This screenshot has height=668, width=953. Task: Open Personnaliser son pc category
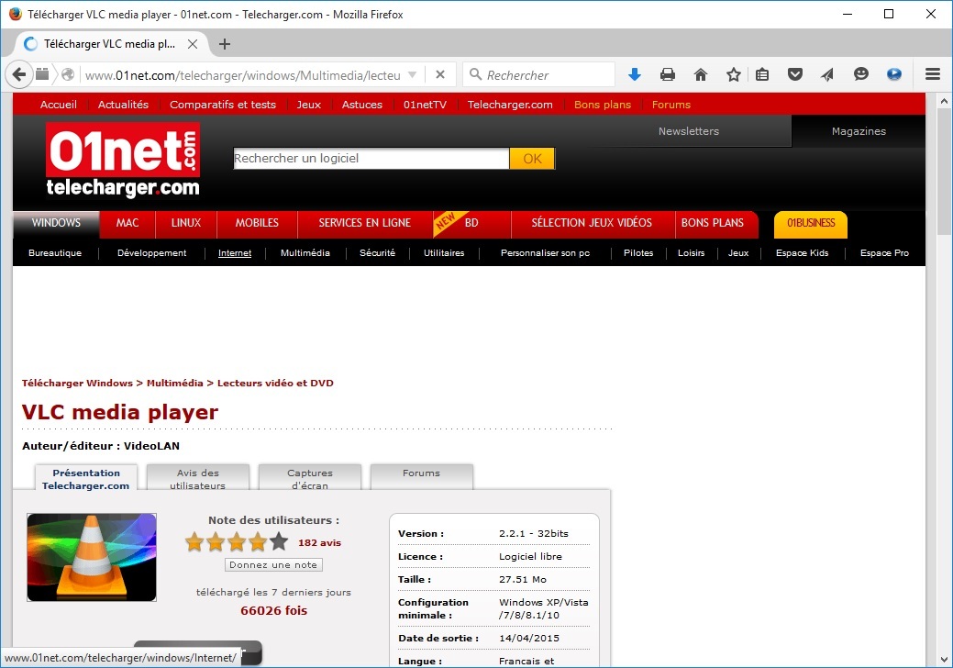(545, 253)
